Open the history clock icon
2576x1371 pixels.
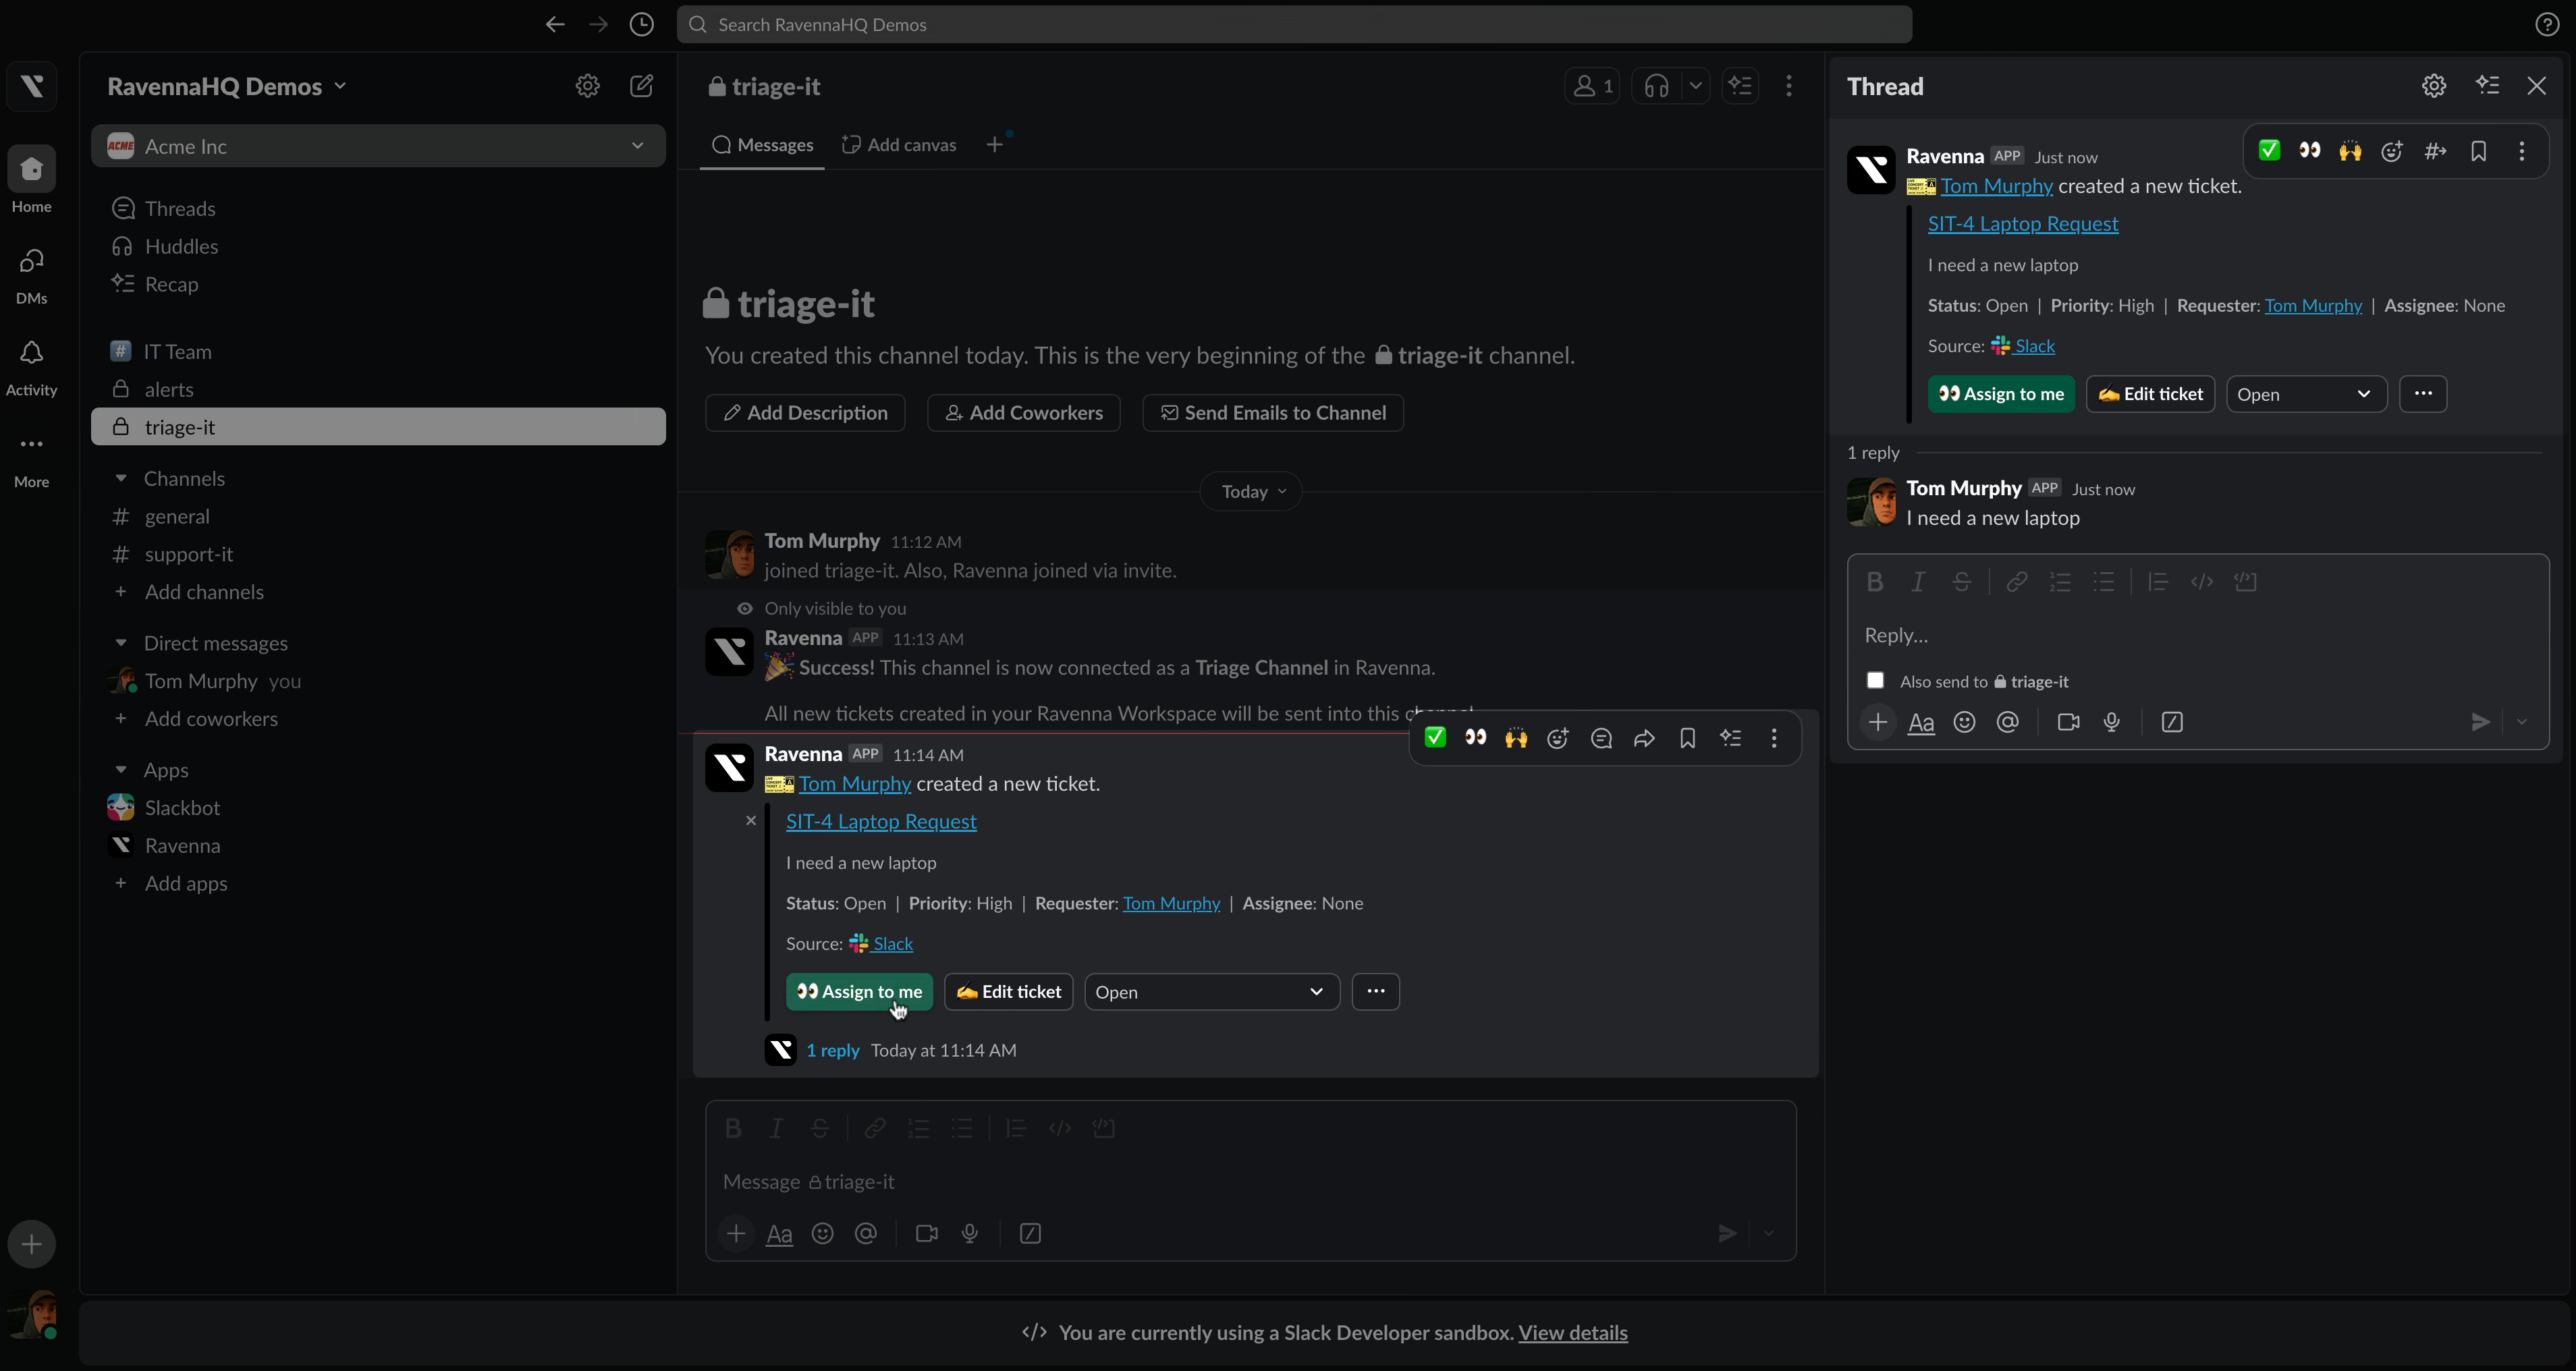tap(641, 24)
